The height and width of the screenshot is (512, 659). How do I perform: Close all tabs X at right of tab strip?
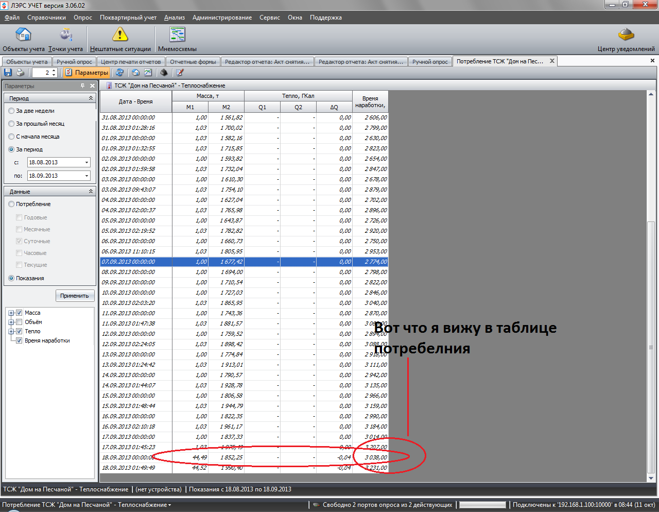pos(652,61)
